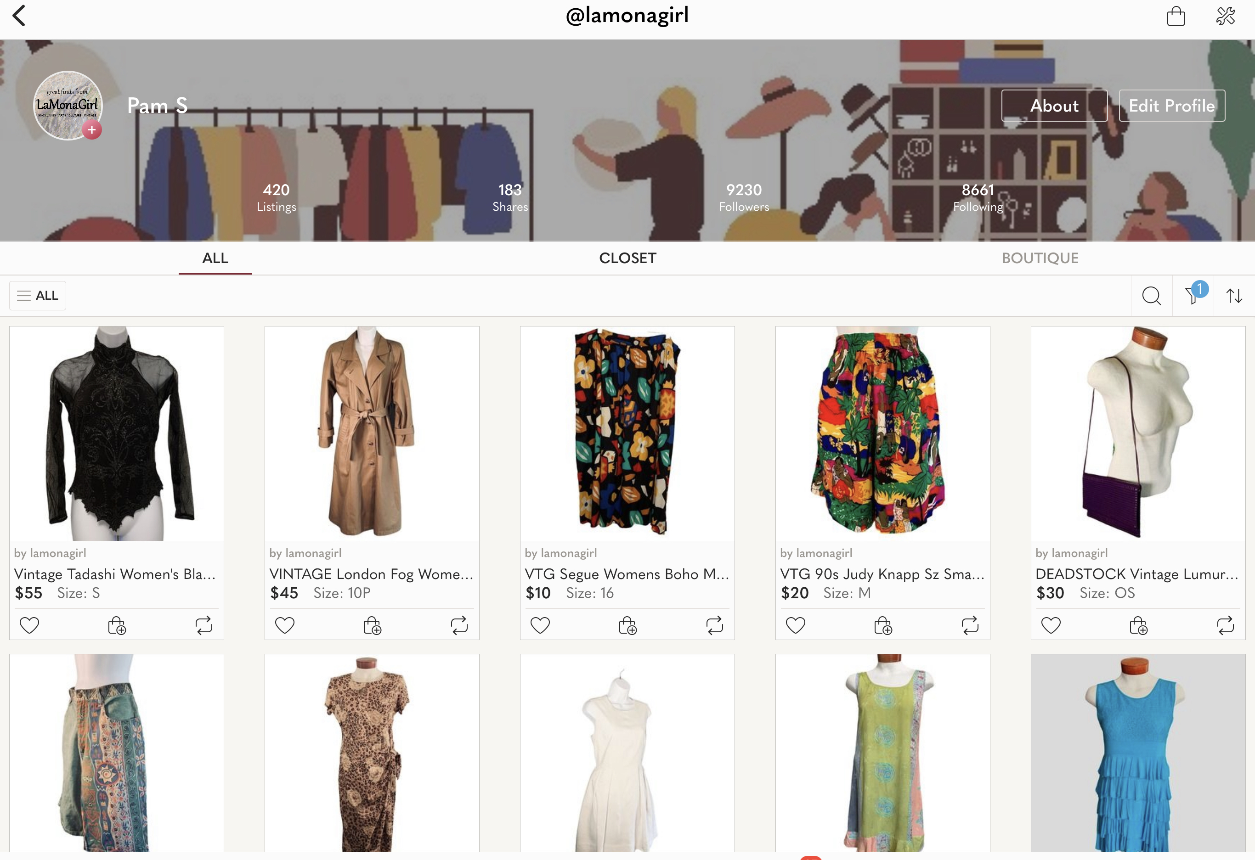This screenshot has width=1255, height=860.
Task: Open the filter funnel icon
Action: [1193, 296]
